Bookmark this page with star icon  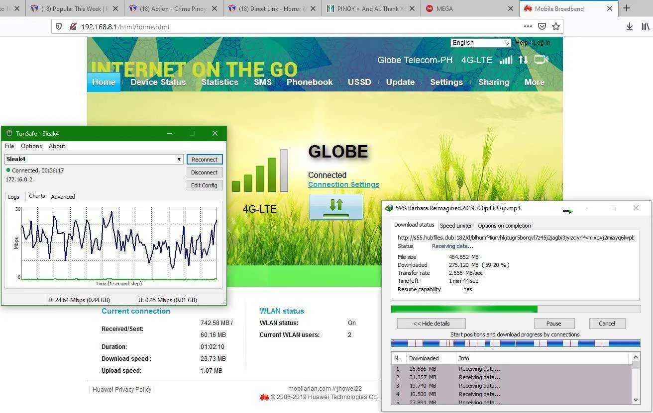point(556,26)
